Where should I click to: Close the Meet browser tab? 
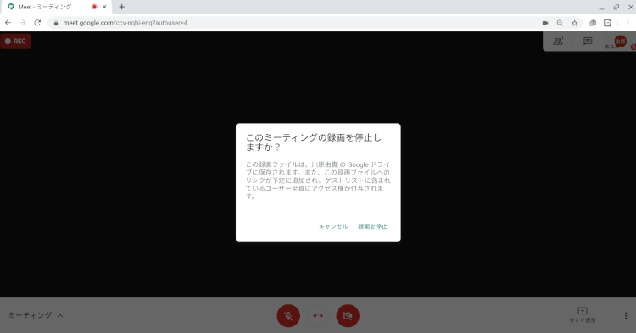[x=104, y=7]
